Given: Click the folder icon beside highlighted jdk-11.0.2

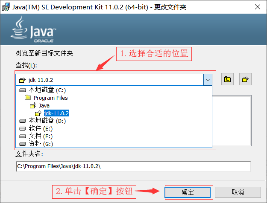Looking at the screenshot, I should tap(38, 113).
